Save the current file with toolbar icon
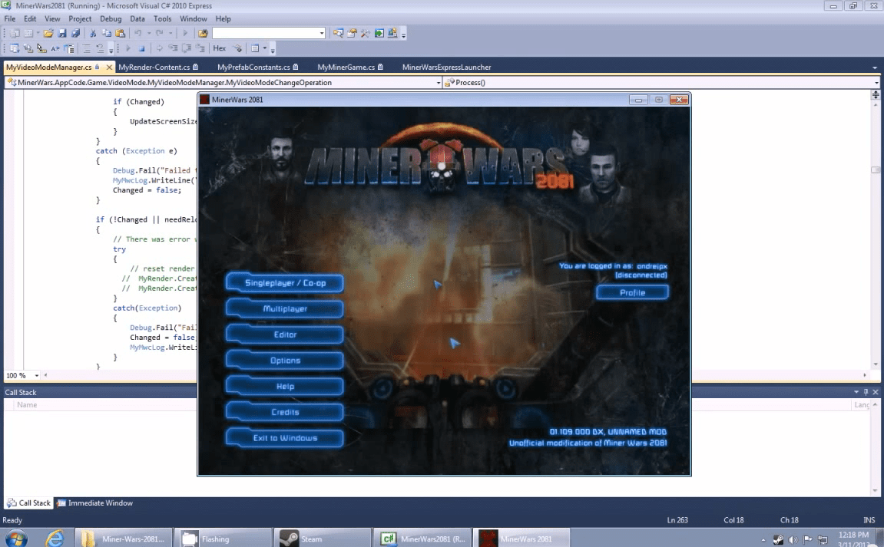This screenshot has width=884, height=547. click(x=62, y=33)
